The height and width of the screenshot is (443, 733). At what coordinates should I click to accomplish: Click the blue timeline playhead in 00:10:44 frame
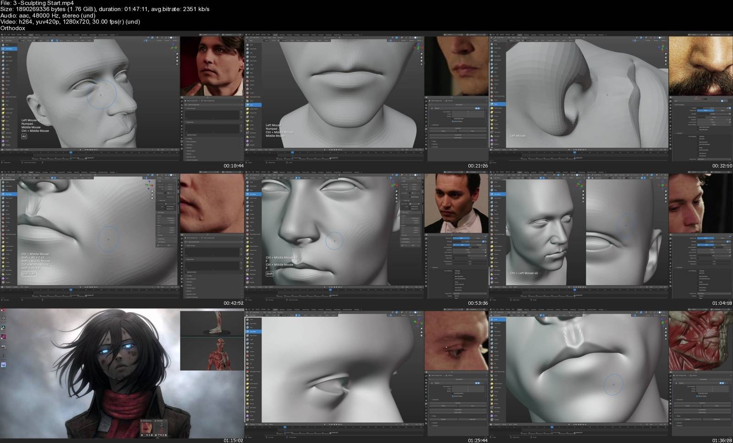point(71,152)
